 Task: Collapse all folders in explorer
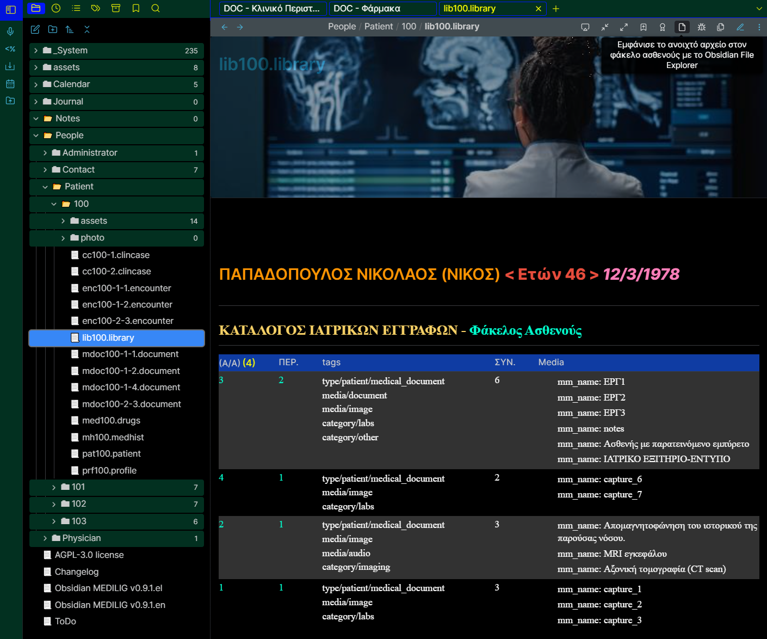87,29
